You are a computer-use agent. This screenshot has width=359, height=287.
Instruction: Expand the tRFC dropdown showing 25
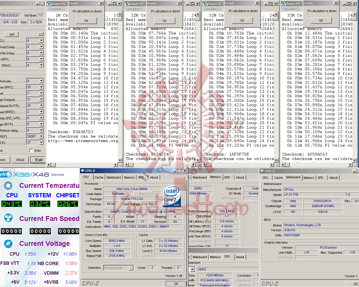[42, 87]
